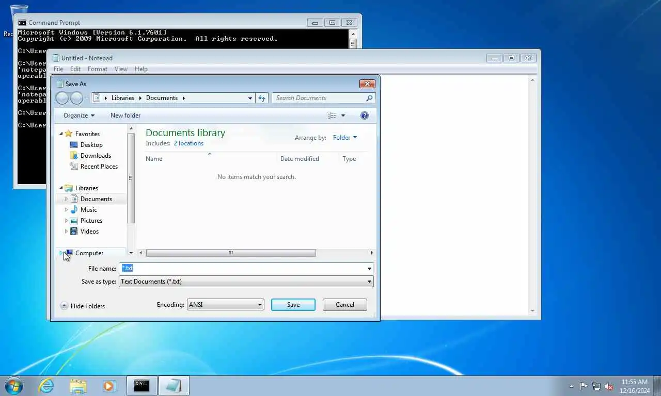Select the Documents library

pos(96,199)
